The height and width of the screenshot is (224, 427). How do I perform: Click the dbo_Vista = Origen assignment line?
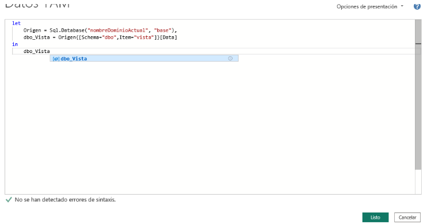tap(100, 37)
